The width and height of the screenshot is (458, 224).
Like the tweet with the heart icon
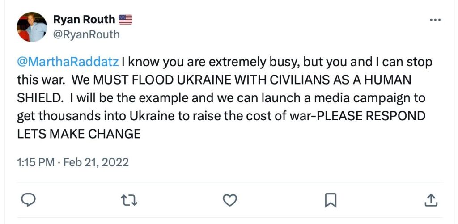(229, 199)
